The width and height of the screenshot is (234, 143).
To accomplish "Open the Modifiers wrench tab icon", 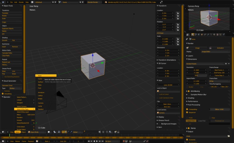I will (x=208, y=34).
